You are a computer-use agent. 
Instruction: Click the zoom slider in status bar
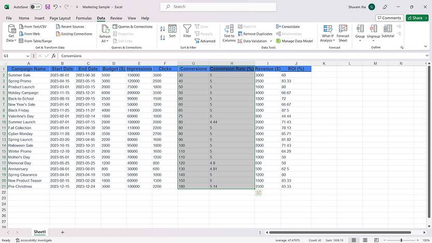pyautogui.click(x=400, y=240)
